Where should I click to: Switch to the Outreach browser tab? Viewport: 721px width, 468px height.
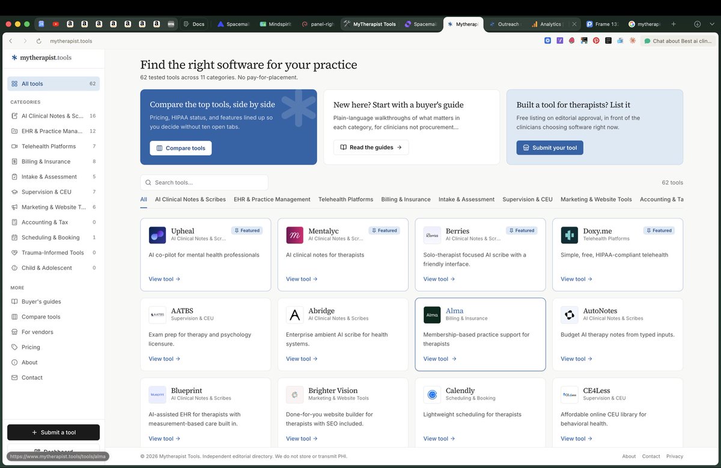point(505,24)
